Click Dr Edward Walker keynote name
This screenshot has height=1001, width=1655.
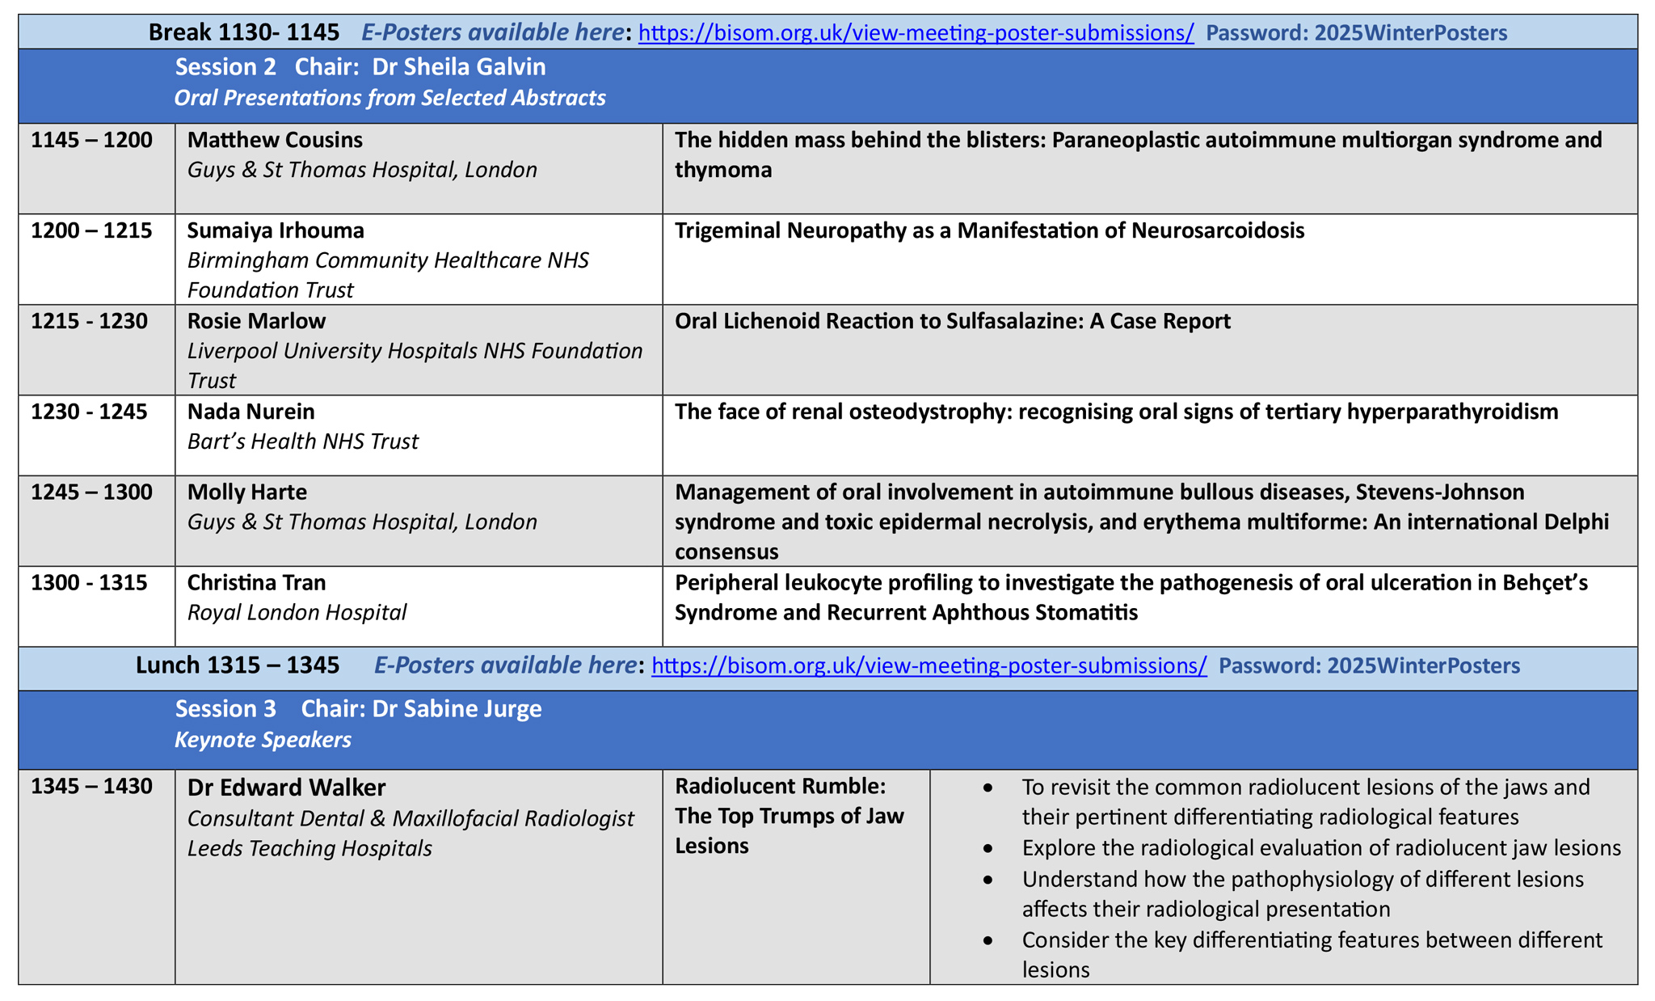[286, 788]
